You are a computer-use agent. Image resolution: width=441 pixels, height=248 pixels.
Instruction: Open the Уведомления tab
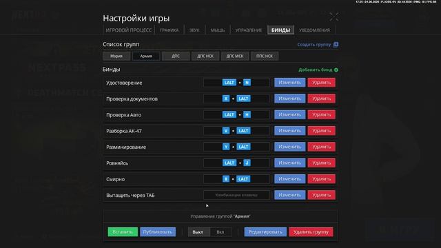[314, 30]
